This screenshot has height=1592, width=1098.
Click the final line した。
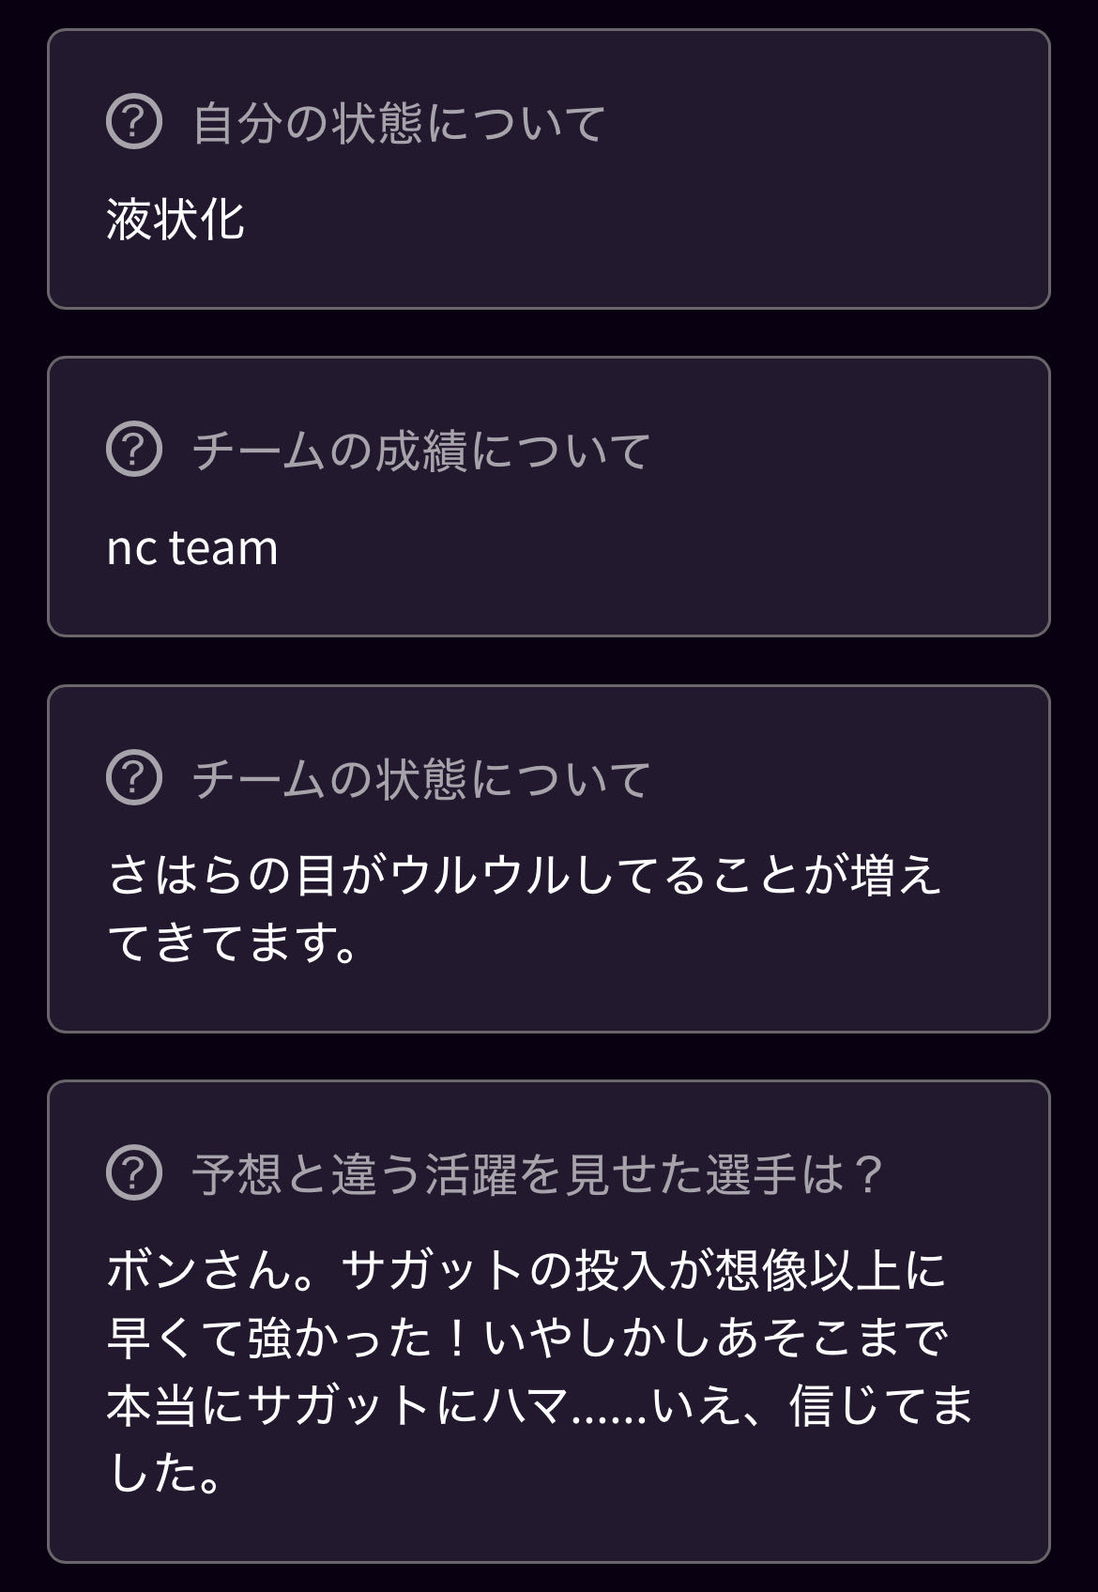coord(166,1473)
